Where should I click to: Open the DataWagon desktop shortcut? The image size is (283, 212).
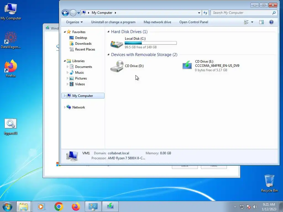pos(11,40)
